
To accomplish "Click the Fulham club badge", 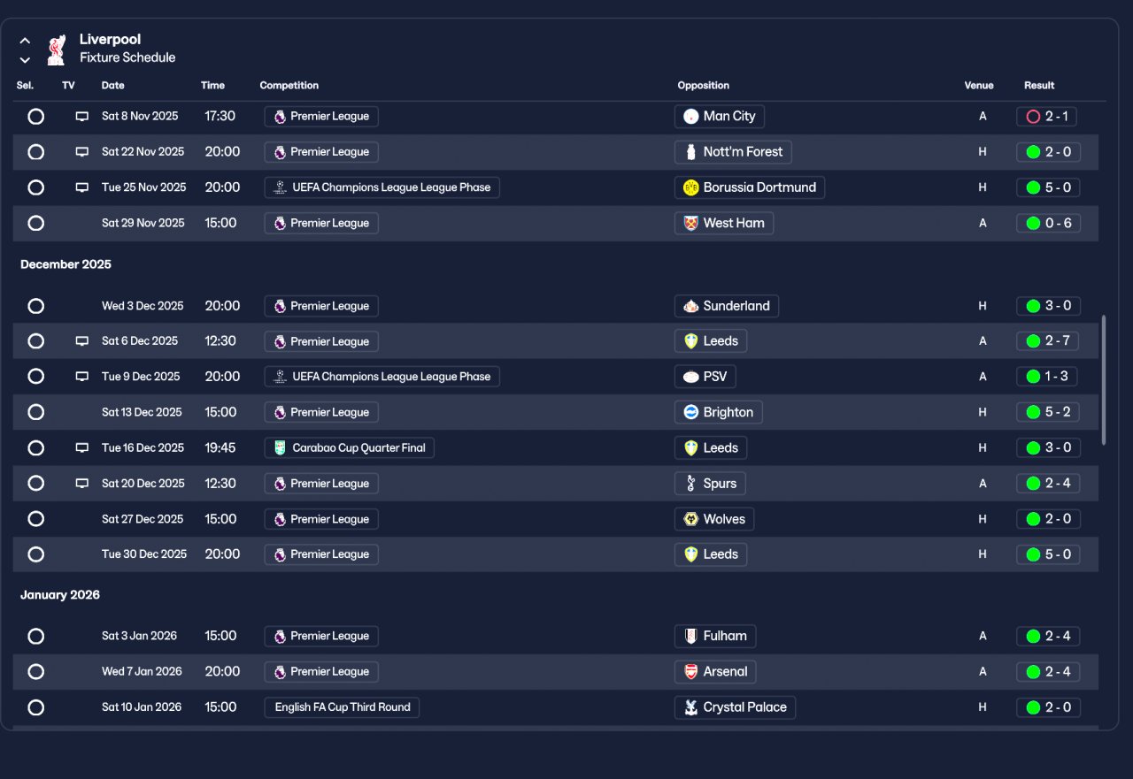I will click(691, 637).
